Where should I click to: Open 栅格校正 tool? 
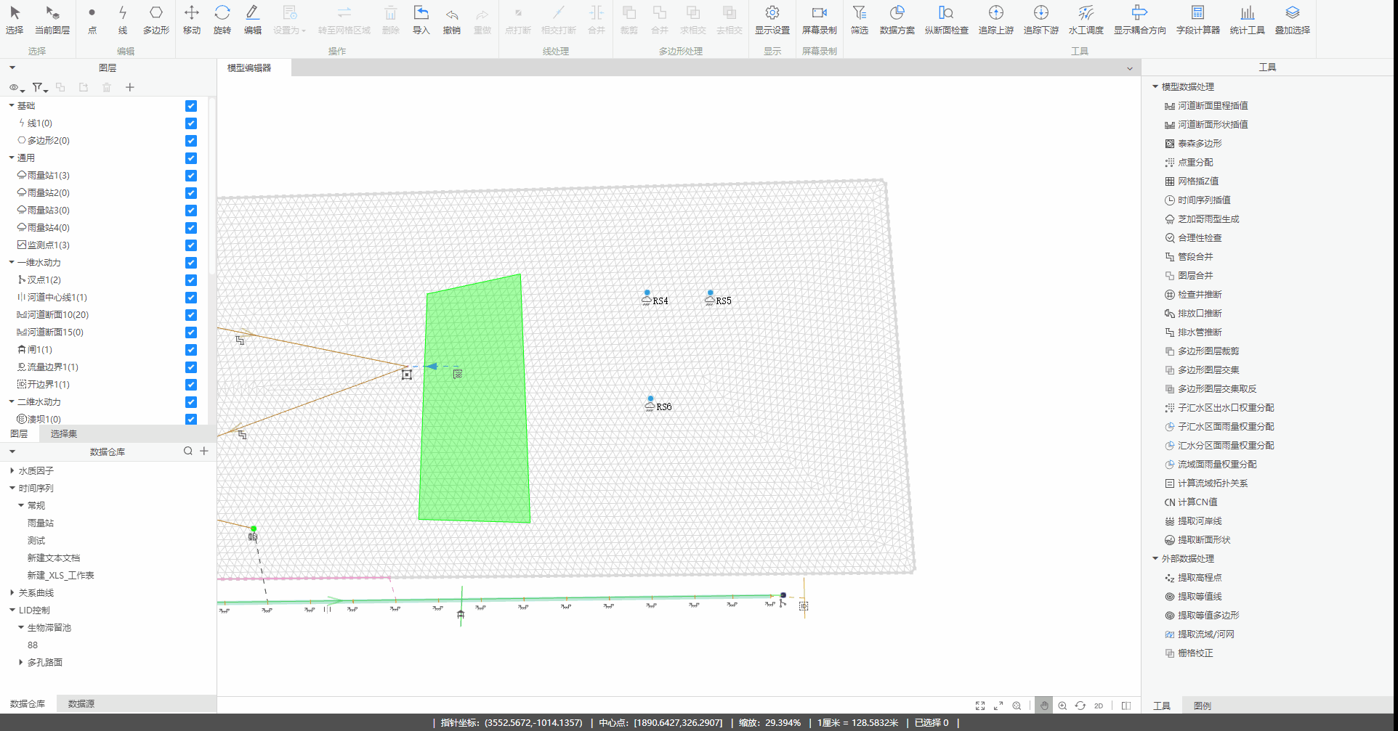click(1189, 653)
